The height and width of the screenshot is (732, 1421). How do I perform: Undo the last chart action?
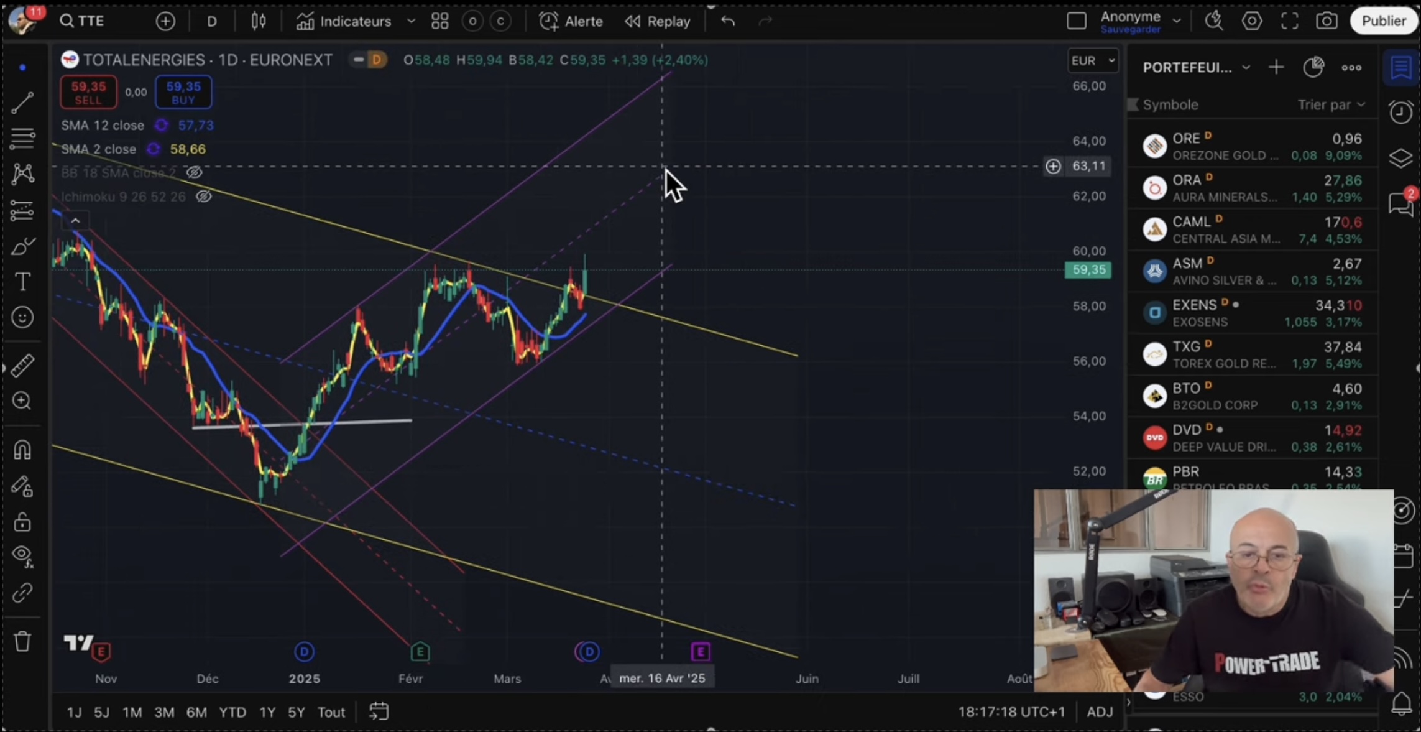(x=728, y=21)
